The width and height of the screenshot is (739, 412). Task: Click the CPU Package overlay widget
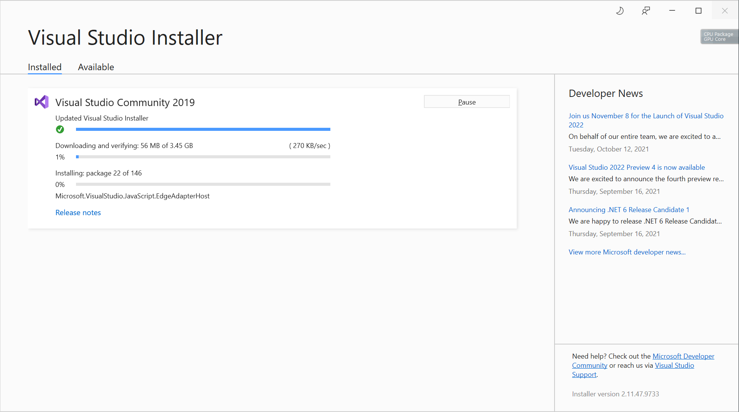719,37
